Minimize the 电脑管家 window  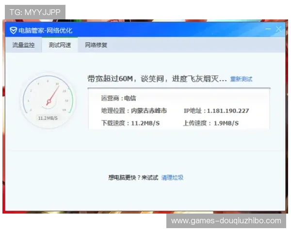tap(268, 29)
